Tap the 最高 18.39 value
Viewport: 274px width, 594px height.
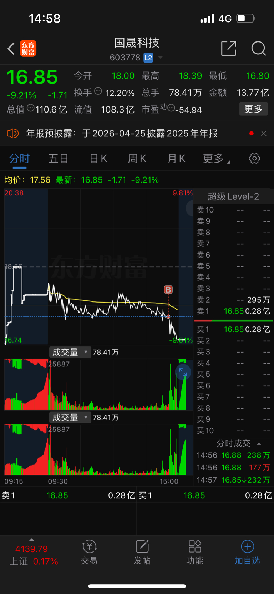[x=190, y=76]
